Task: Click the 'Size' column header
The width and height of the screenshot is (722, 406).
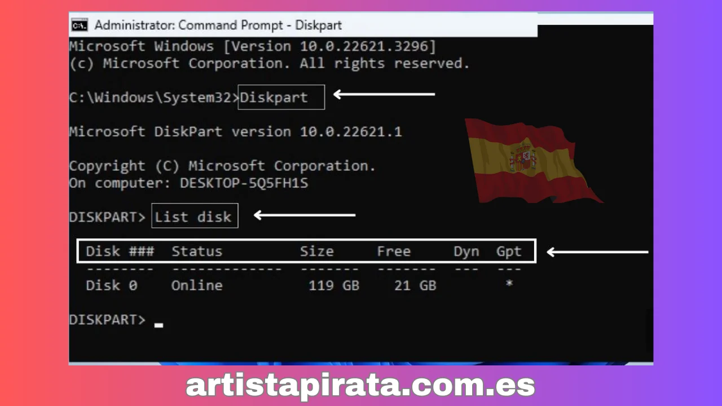Action: click(x=316, y=251)
